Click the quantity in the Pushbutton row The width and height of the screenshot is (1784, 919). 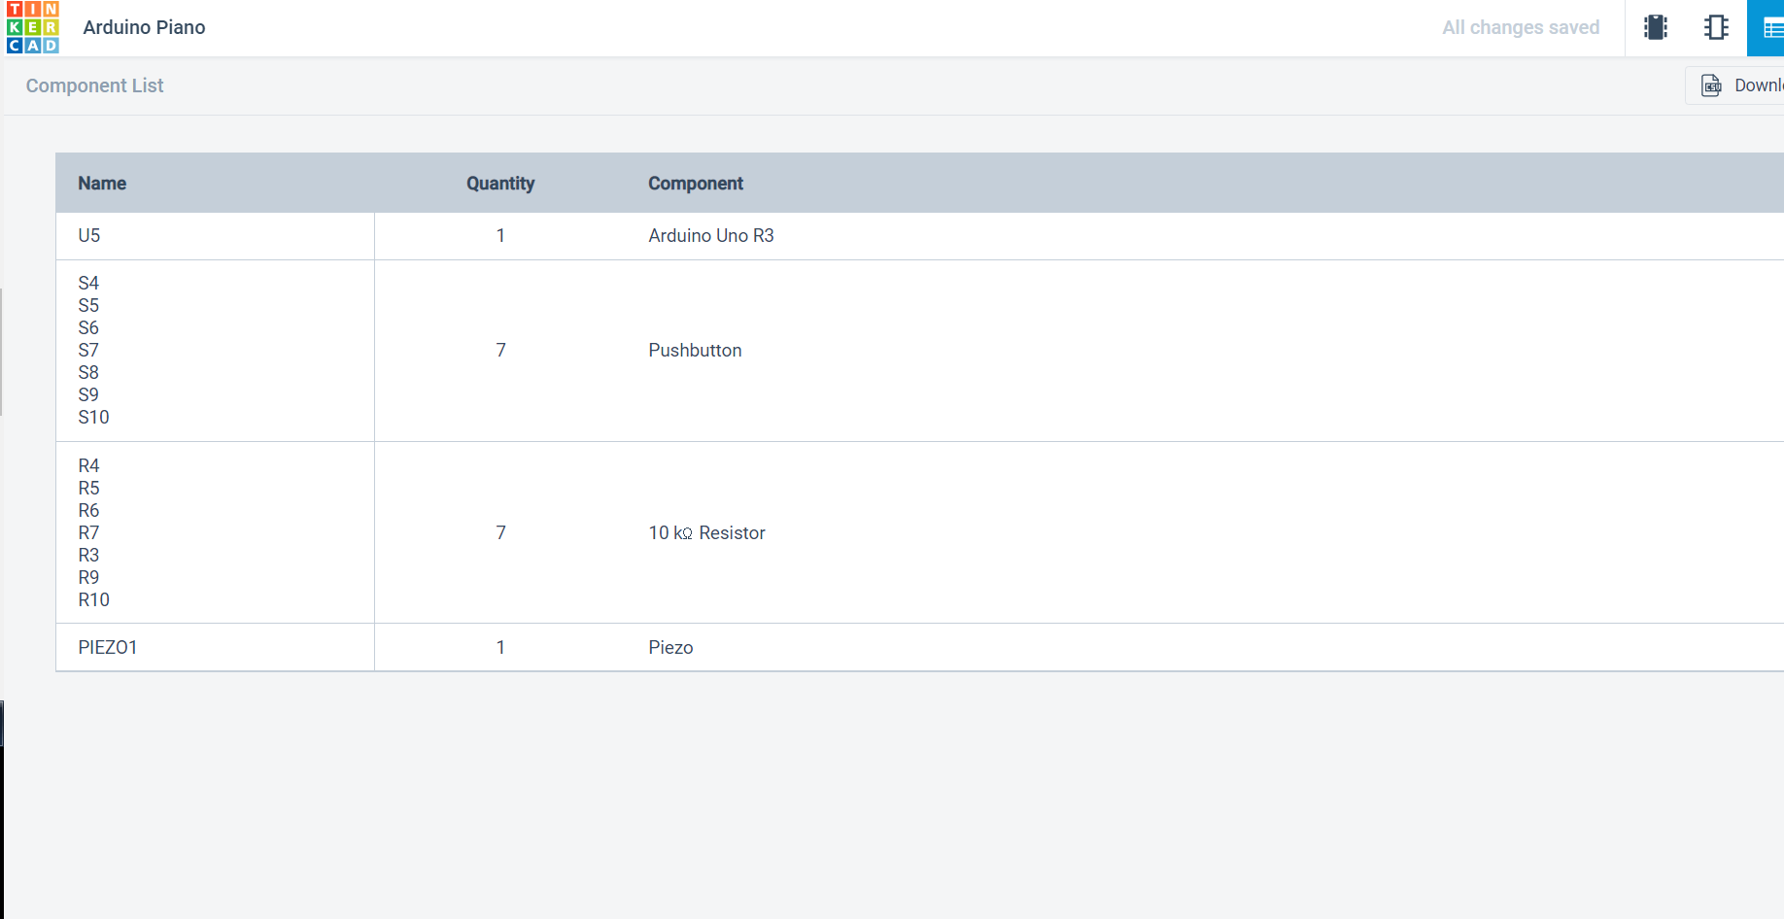pyautogui.click(x=500, y=351)
